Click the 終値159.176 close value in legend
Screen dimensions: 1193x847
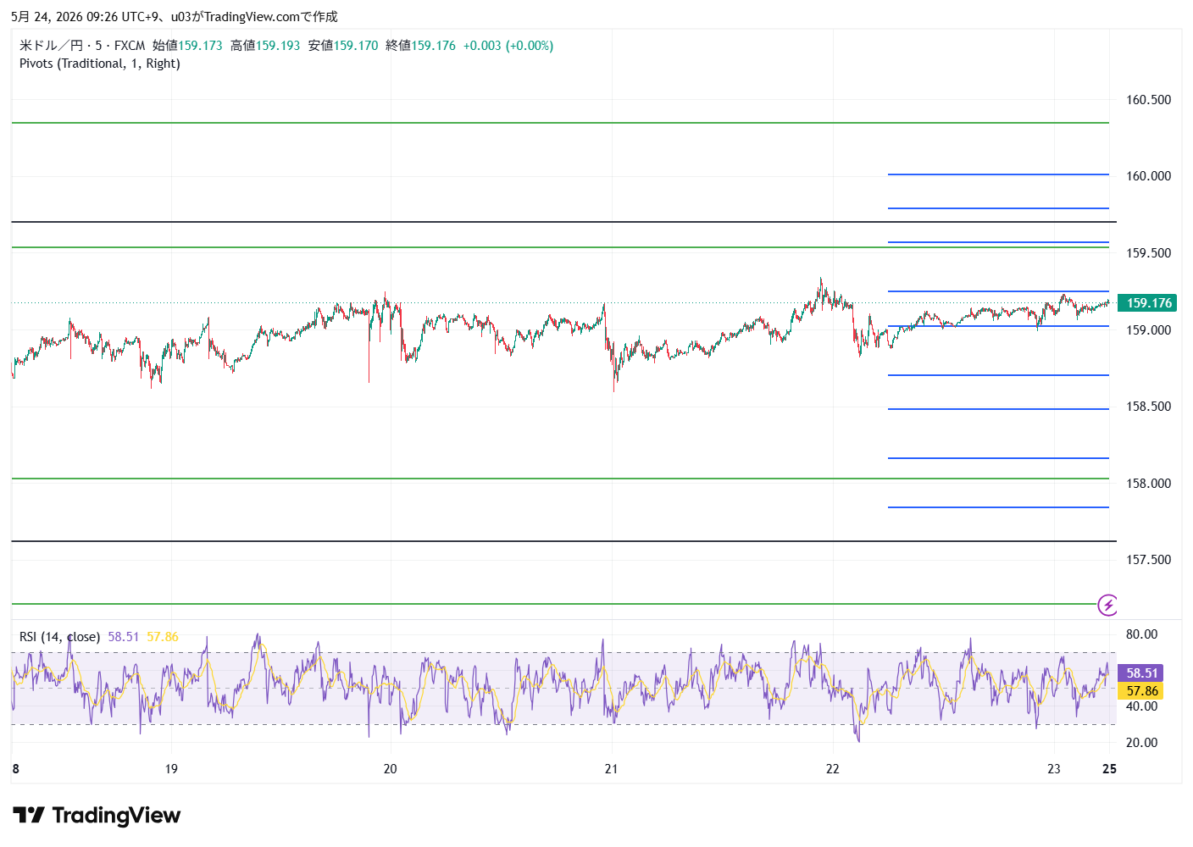[x=420, y=46]
